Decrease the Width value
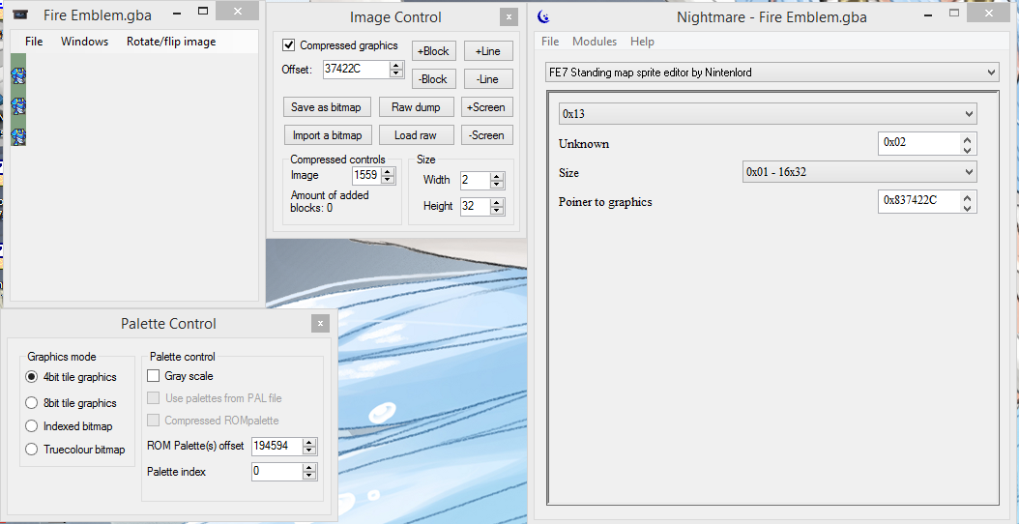The image size is (1019, 524). [x=497, y=185]
